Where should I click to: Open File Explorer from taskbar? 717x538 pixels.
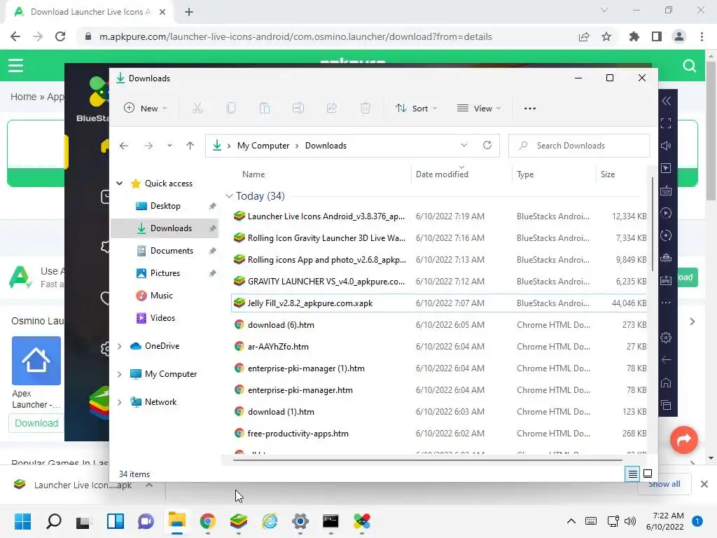[176, 521]
